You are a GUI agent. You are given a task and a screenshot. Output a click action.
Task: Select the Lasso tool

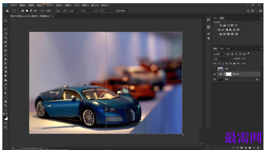pyautogui.click(x=6, y=29)
